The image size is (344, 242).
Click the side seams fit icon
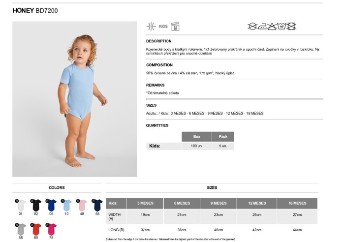[151, 27]
